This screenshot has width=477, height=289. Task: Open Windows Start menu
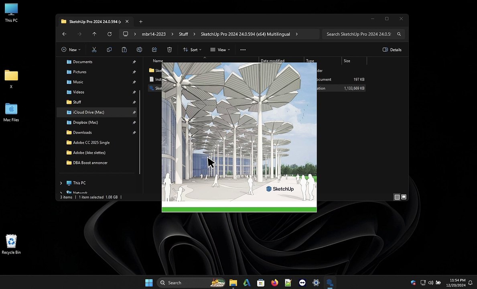coord(149,283)
